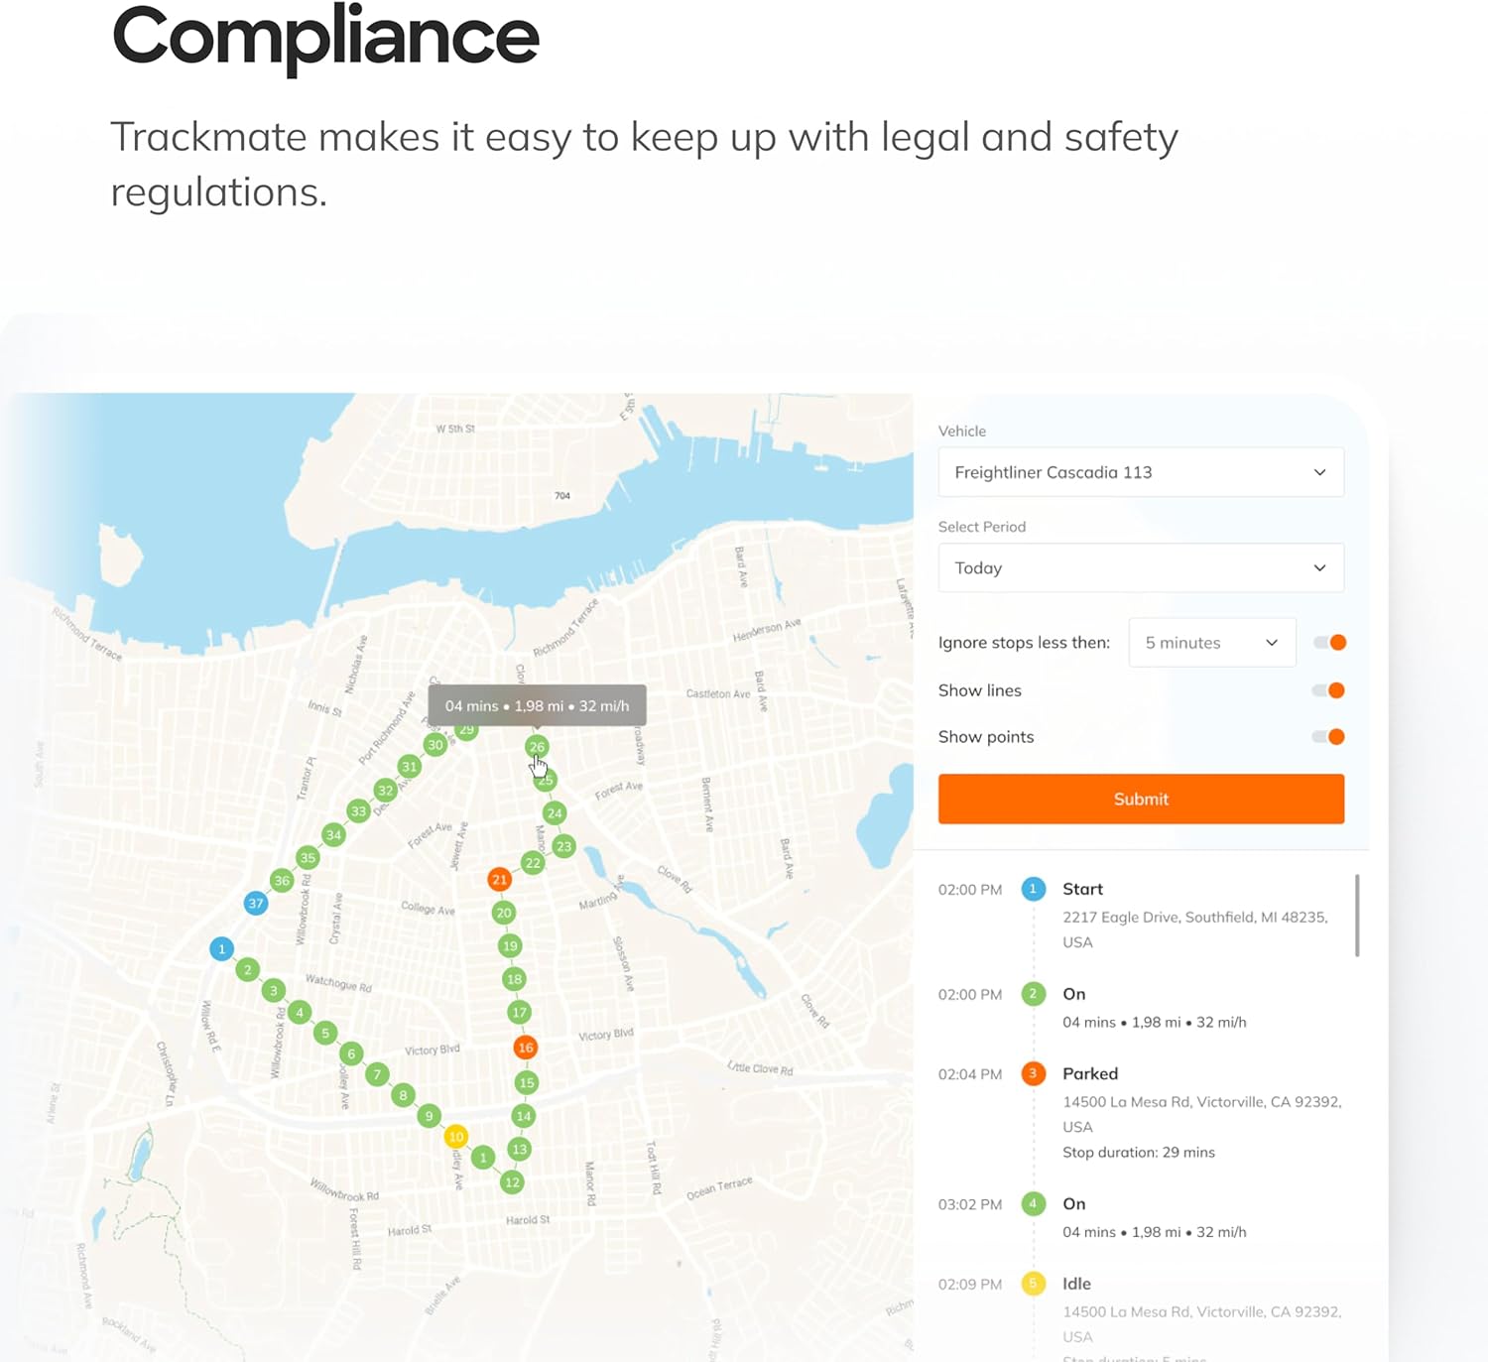Click the orange Parked badge number 3
Screen dimensions: 1488x1362
pyautogui.click(x=1033, y=1073)
